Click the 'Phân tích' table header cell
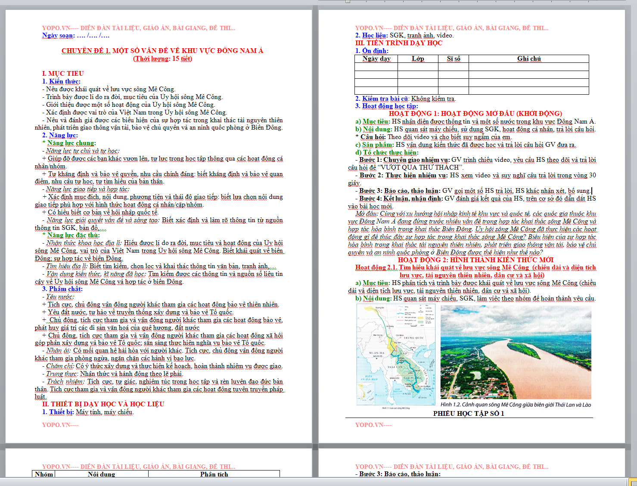Image resolution: width=637 pixels, height=486 pixels. click(x=214, y=474)
